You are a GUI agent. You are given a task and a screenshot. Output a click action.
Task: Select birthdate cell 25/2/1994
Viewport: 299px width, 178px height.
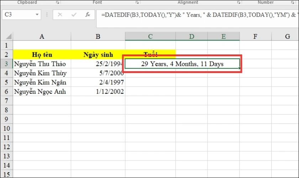pyautogui.click(x=98, y=64)
